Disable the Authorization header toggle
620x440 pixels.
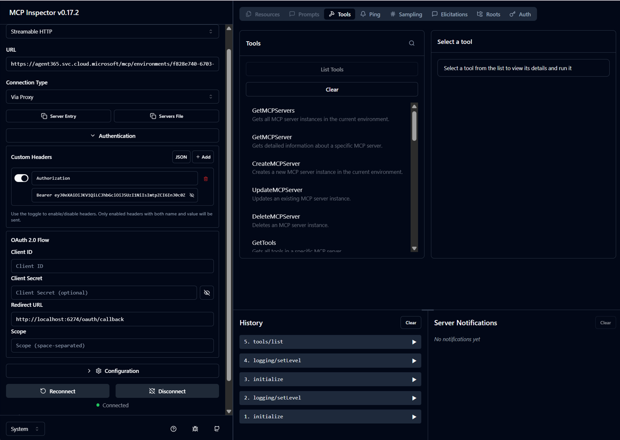(21, 178)
